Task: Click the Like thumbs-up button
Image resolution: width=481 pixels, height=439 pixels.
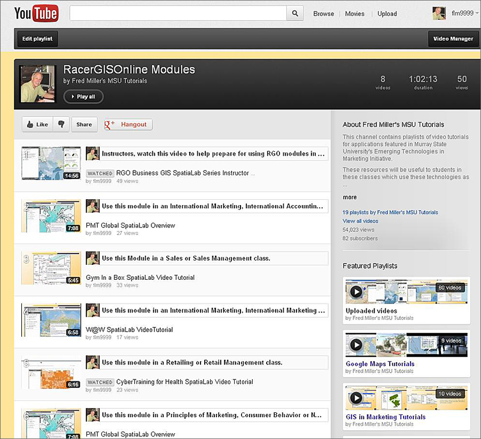Action: click(37, 124)
